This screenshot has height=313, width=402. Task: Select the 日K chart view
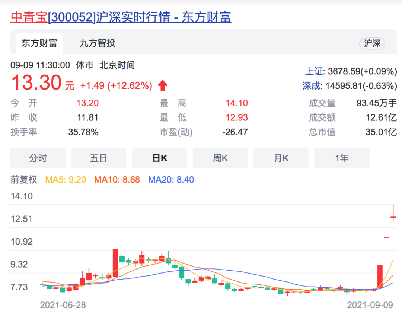[x=160, y=158]
